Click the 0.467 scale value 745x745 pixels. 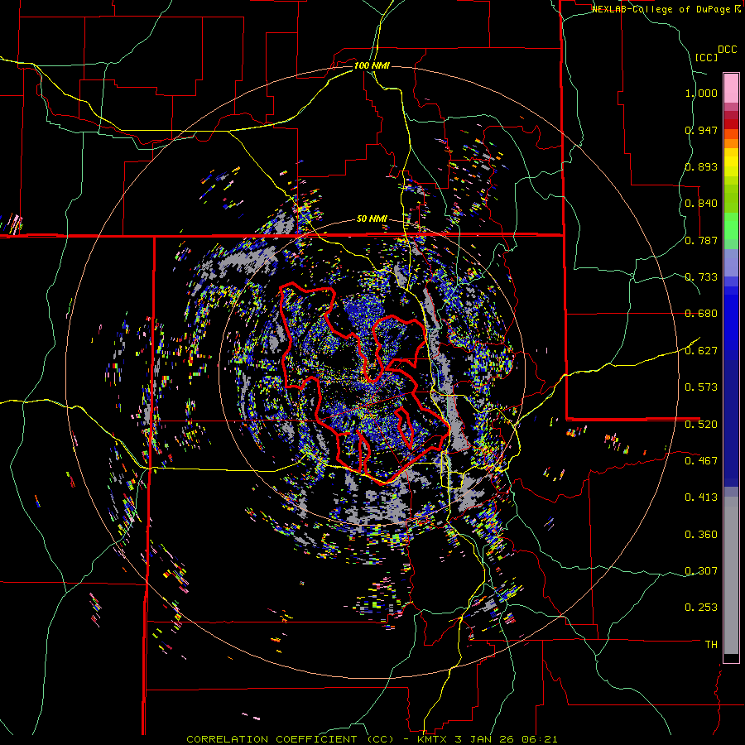click(701, 461)
